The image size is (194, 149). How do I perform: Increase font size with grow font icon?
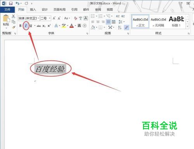[54, 18]
